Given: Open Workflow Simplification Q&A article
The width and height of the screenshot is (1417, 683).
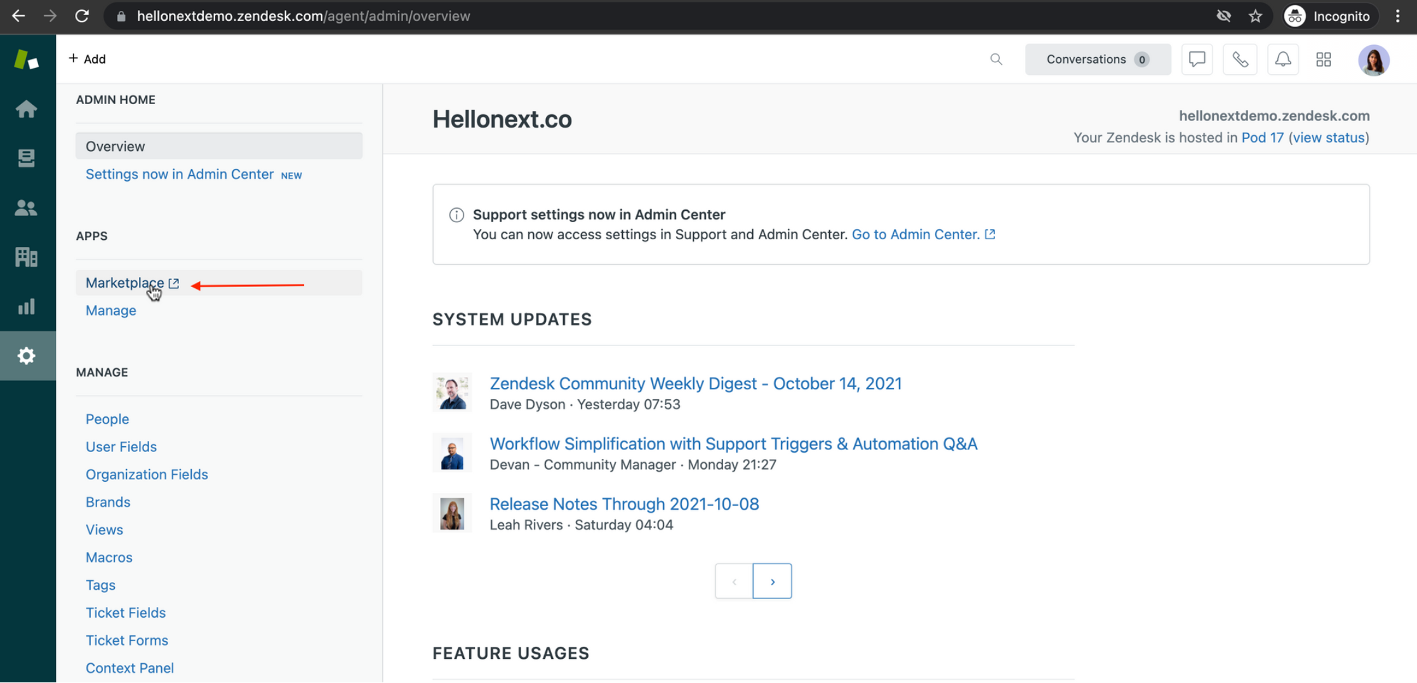Looking at the screenshot, I should point(733,444).
